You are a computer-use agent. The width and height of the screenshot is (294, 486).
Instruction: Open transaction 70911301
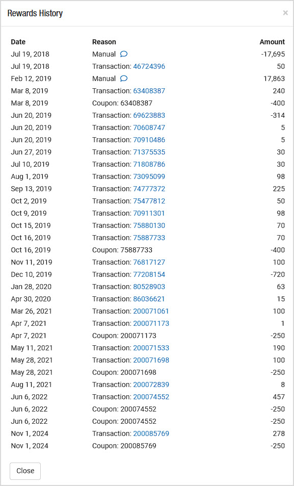(x=149, y=213)
